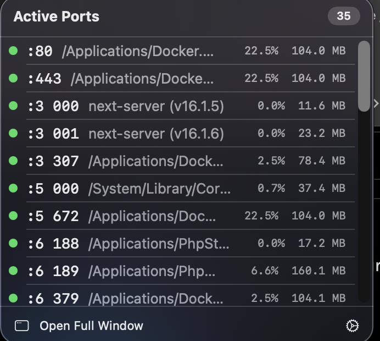Click the 6.6% CPU value
Image resolution: width=380 pixels, height=341 pixels.
pos(265,271)
